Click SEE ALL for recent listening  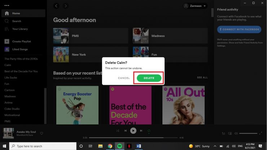tap(202, 78)
